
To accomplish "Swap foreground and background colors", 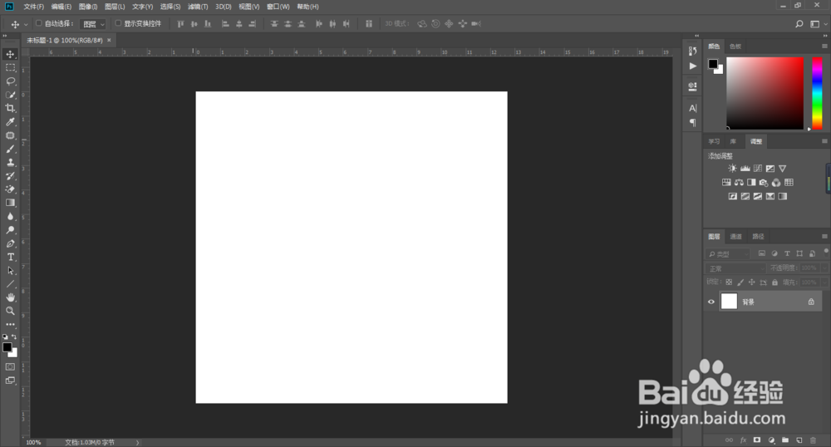I will [14, 336].
